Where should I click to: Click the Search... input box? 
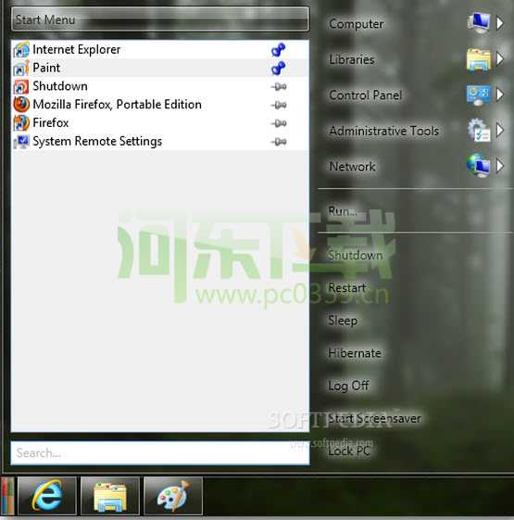[x=160, y=453]
